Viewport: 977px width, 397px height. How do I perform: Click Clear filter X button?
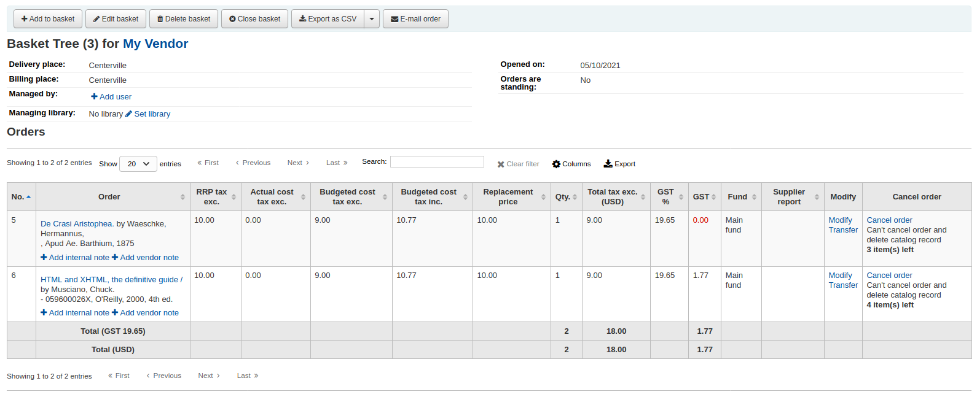click(518, 164)
